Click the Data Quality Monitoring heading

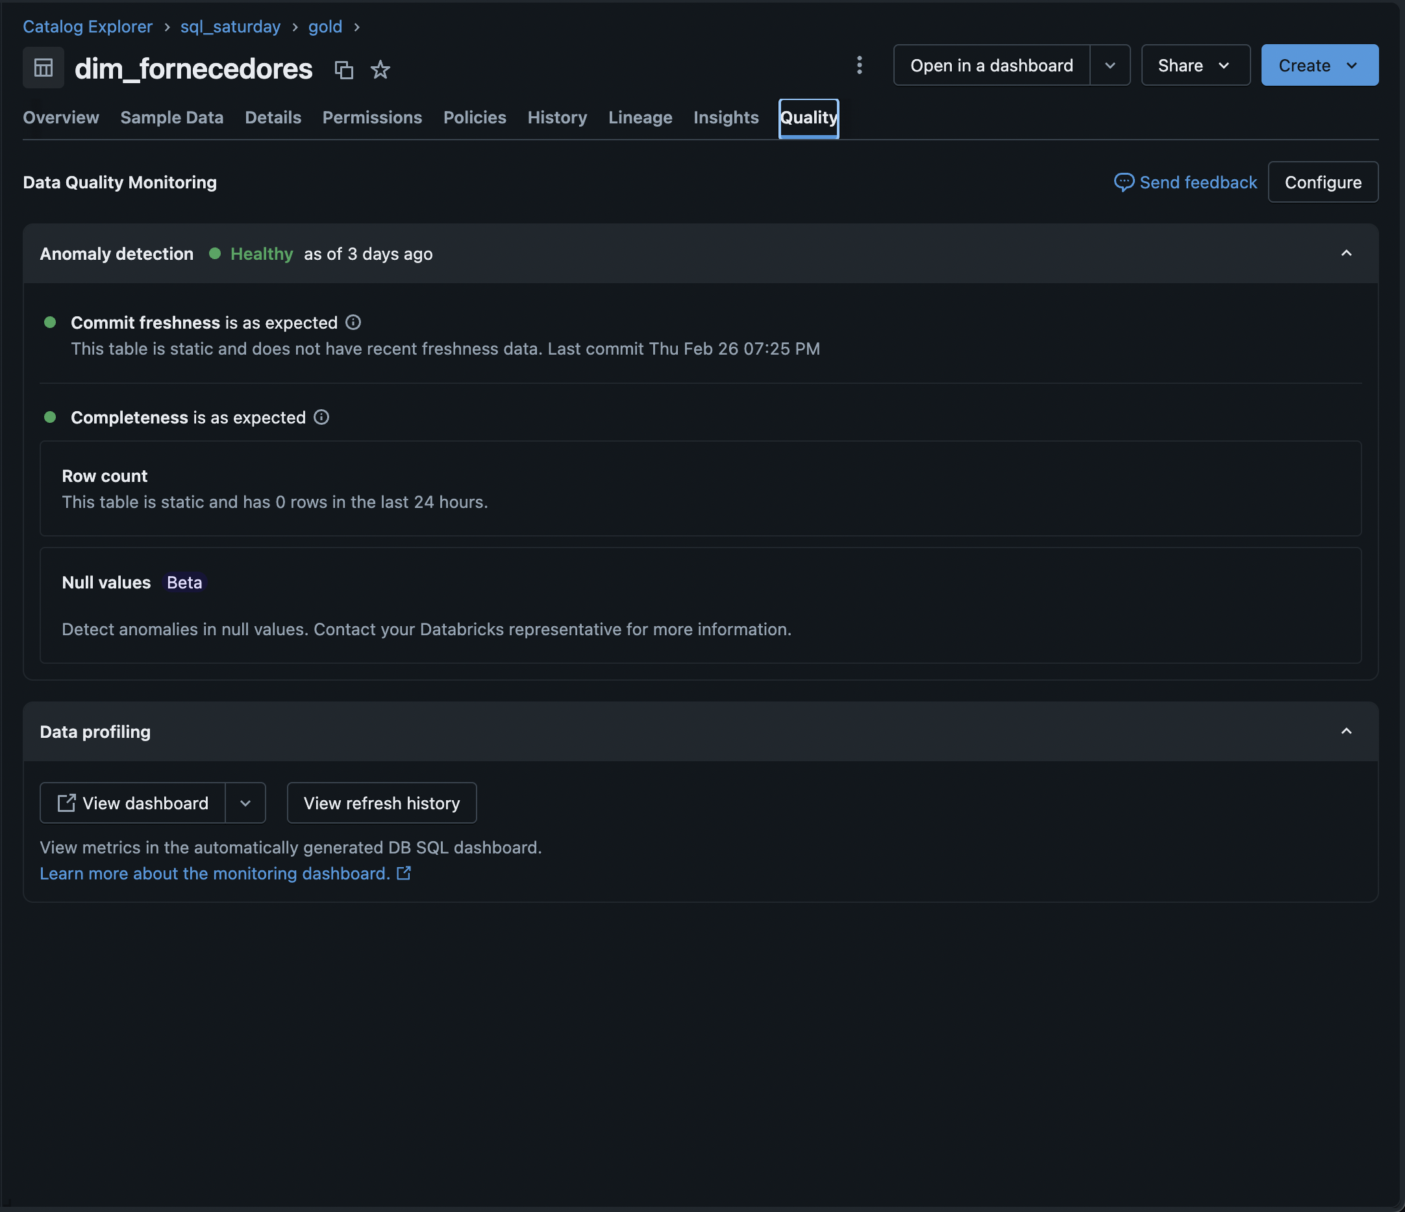point(120,182)
